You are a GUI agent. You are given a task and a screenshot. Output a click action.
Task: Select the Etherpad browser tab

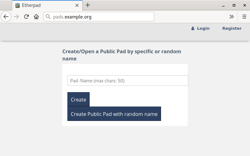click(47, 5)
